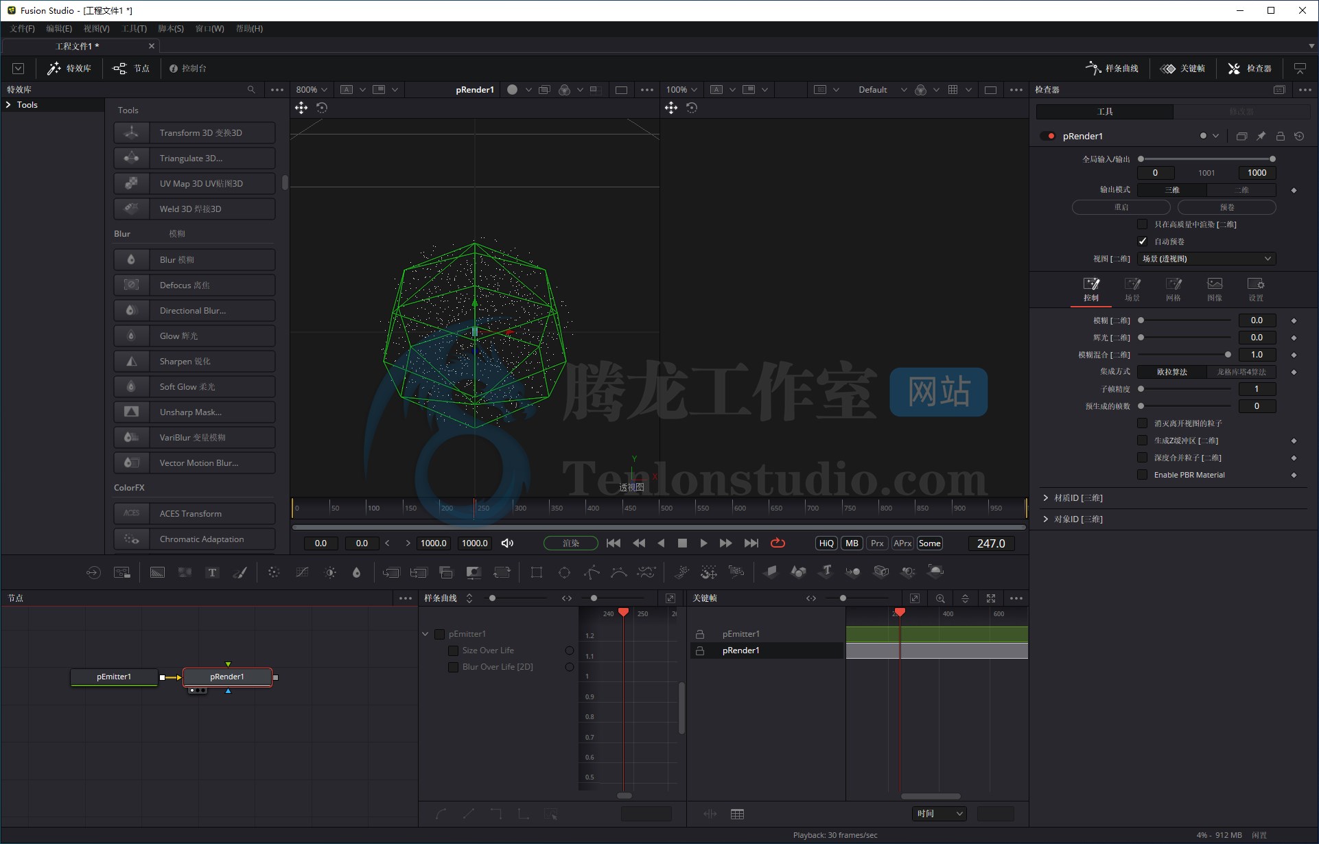Viewport: 1319px width, 844px height.
Task: Open the view scene (perspective) dropdown
Action: click(1206, 259)
